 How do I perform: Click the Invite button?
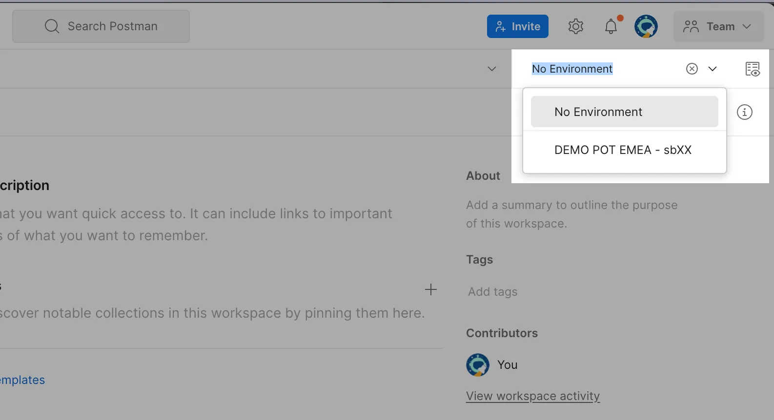pos(518,26)
